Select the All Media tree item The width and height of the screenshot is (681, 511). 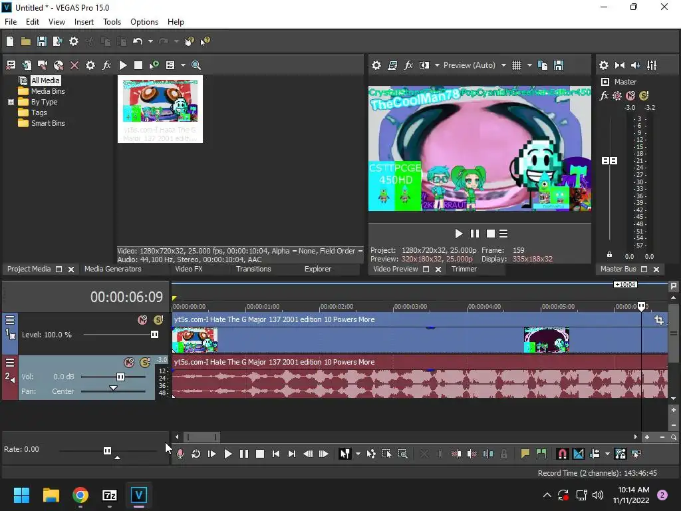click(x=45, y=81)
